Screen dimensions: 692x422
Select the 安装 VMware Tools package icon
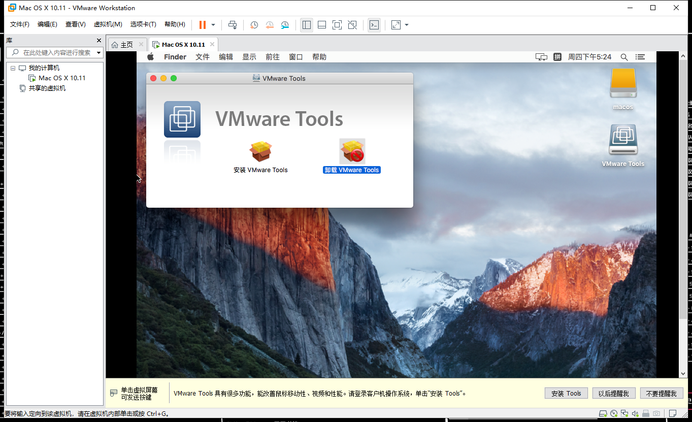point(260,151)
